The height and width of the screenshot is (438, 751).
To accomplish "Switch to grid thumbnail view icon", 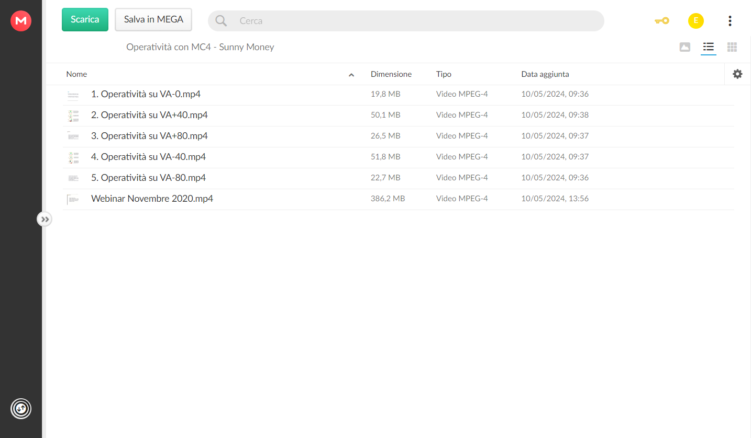I will point(732,47).
